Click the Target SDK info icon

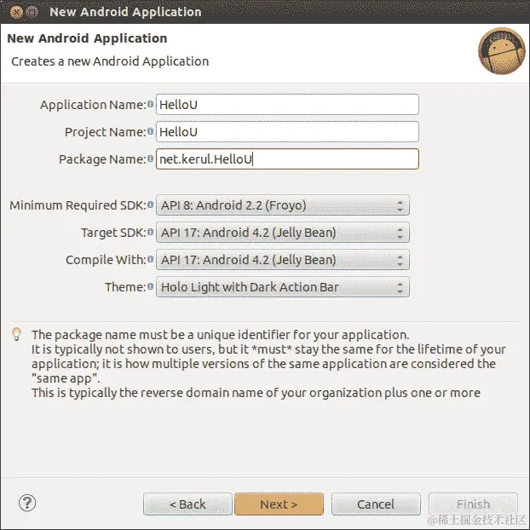pos(151,232)
